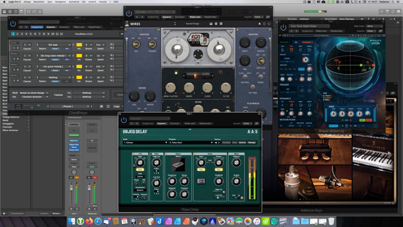
Task: Click the Feedback knob in Objeq Delay
Action: pos(218,181)
